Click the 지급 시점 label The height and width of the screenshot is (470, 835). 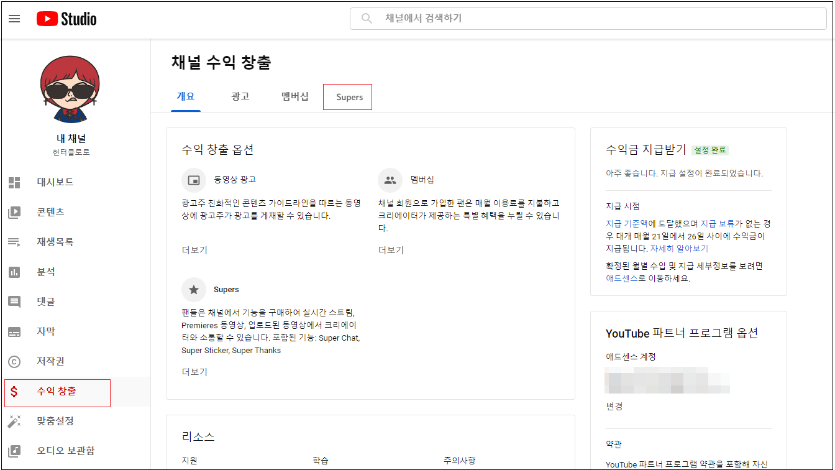pos(623,206)
